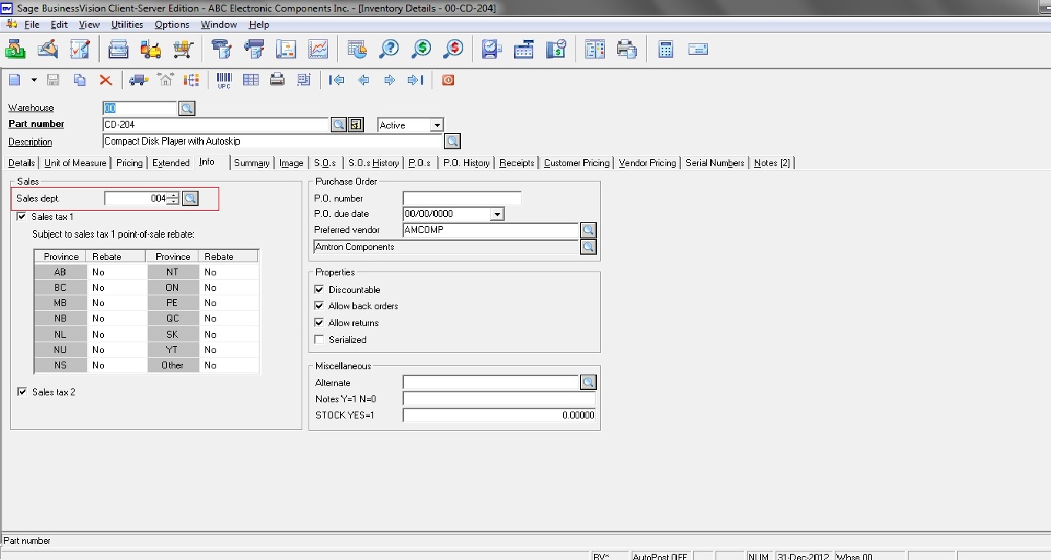Go to next record arrow
1051x560 pixels.
coord(389,80)
